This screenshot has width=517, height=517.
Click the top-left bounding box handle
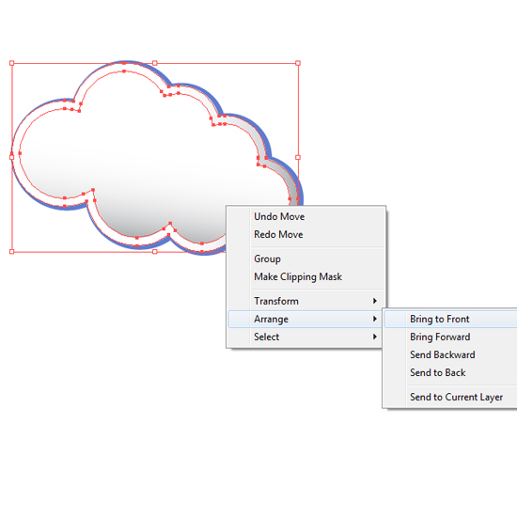pos(12,63)
